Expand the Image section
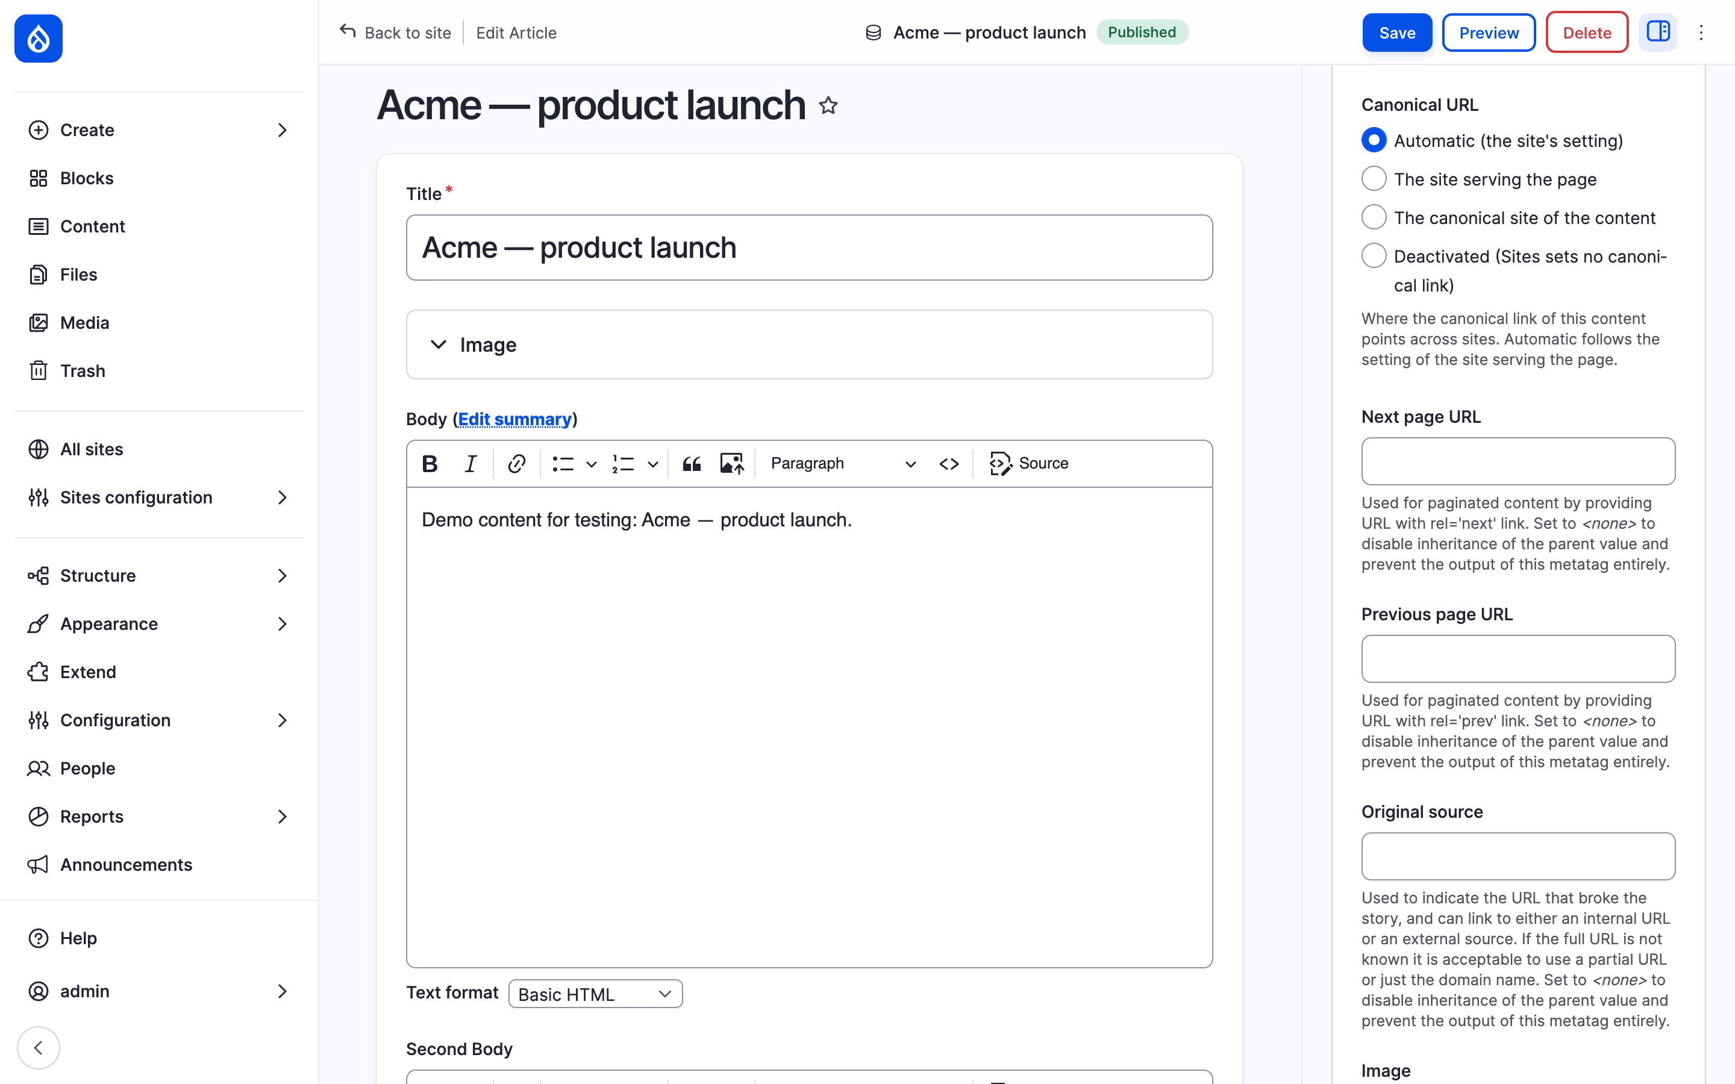 (x=810, y=345)
